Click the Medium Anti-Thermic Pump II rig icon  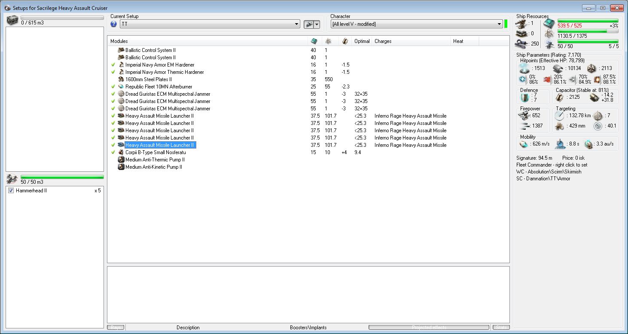click(121, 160)
